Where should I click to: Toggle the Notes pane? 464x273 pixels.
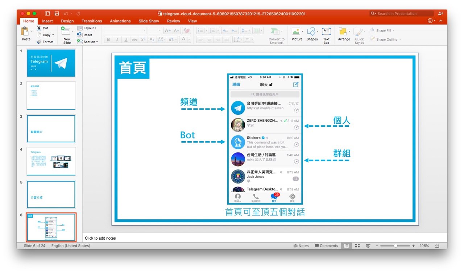tap(301, 246)
